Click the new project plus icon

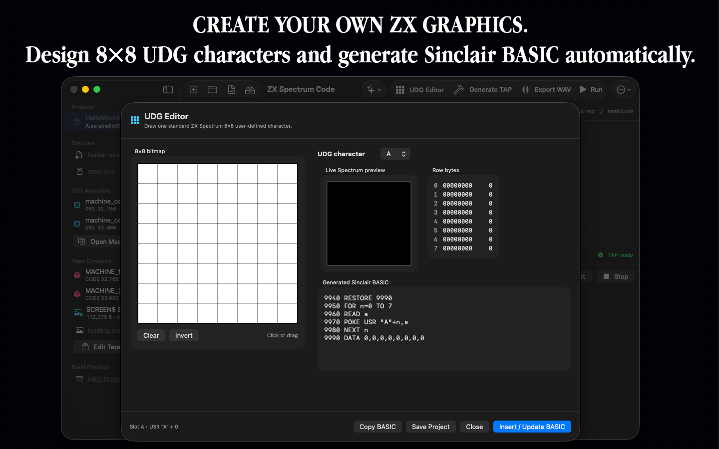[194, 89]
